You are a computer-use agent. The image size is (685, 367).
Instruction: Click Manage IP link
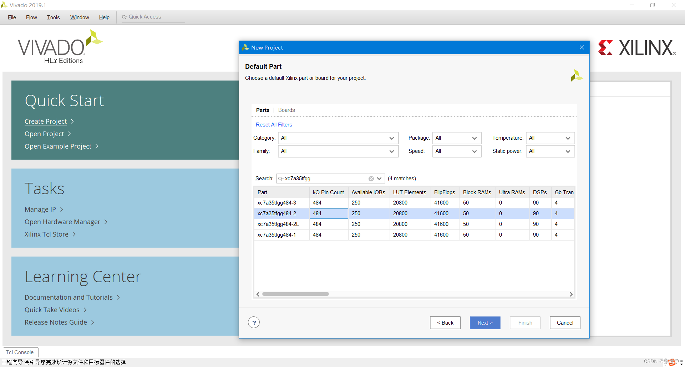(x=40, y=210)
